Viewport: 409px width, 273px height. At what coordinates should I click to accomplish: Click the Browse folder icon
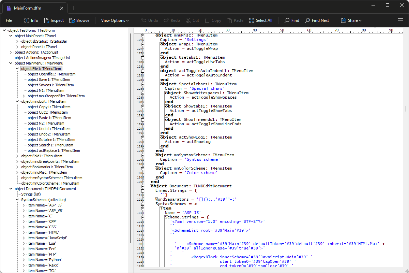tap(72, 20)
